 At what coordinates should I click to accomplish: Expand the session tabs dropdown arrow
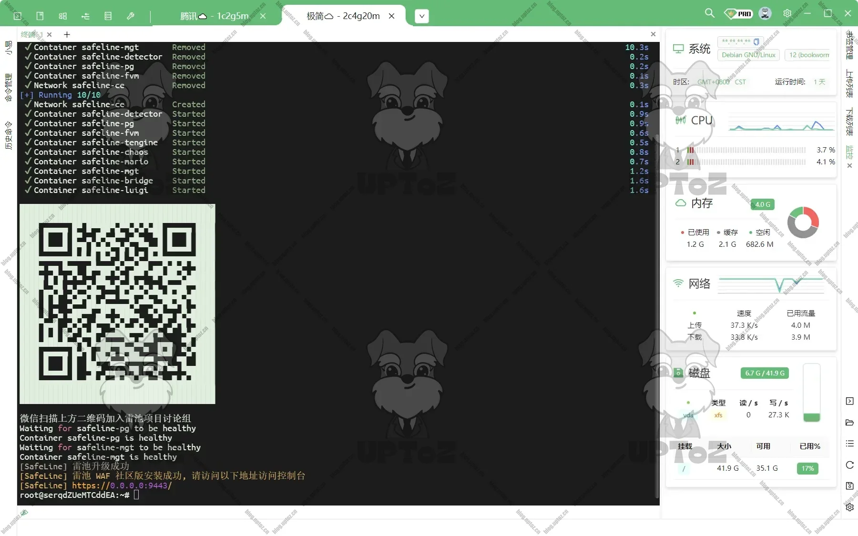click(421, 16)
